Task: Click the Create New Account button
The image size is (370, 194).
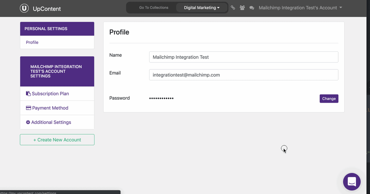Action: (57, 140)
